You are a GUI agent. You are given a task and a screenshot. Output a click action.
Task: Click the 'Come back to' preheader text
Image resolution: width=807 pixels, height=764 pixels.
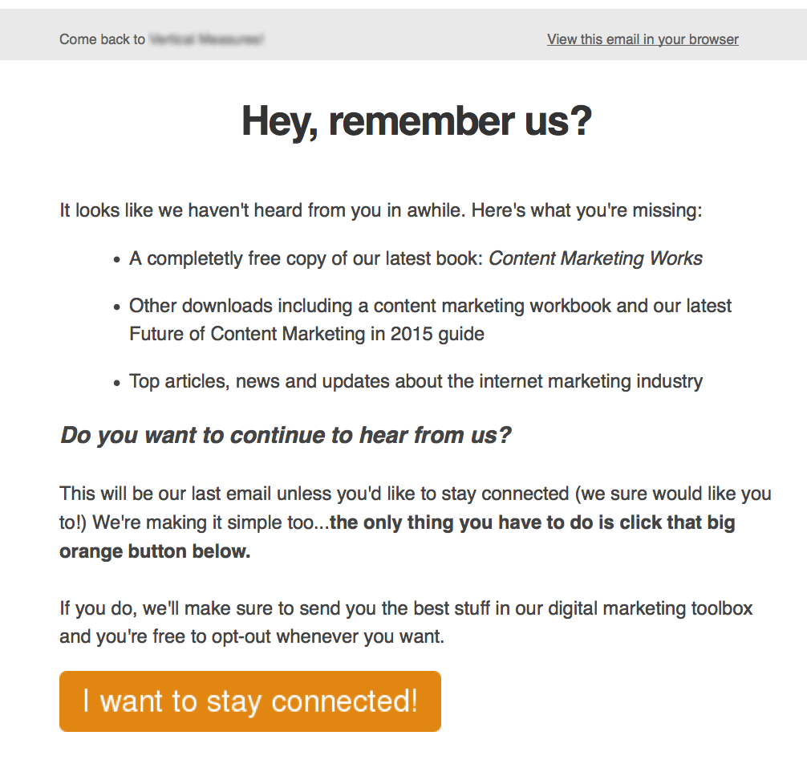click(102, 39)
